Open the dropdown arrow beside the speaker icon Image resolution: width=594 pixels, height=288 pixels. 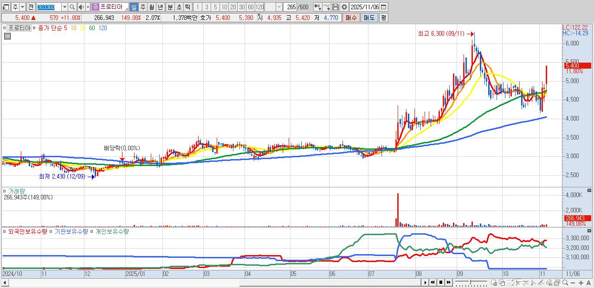coord(88,7)
